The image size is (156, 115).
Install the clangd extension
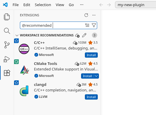point(91,97)
